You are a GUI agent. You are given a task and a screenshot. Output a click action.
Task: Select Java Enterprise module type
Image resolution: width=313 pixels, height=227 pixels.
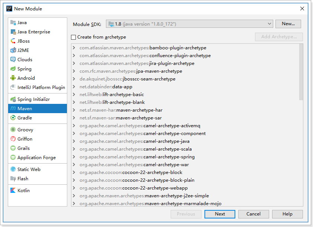pyautogui.click(x=38, y=32)
